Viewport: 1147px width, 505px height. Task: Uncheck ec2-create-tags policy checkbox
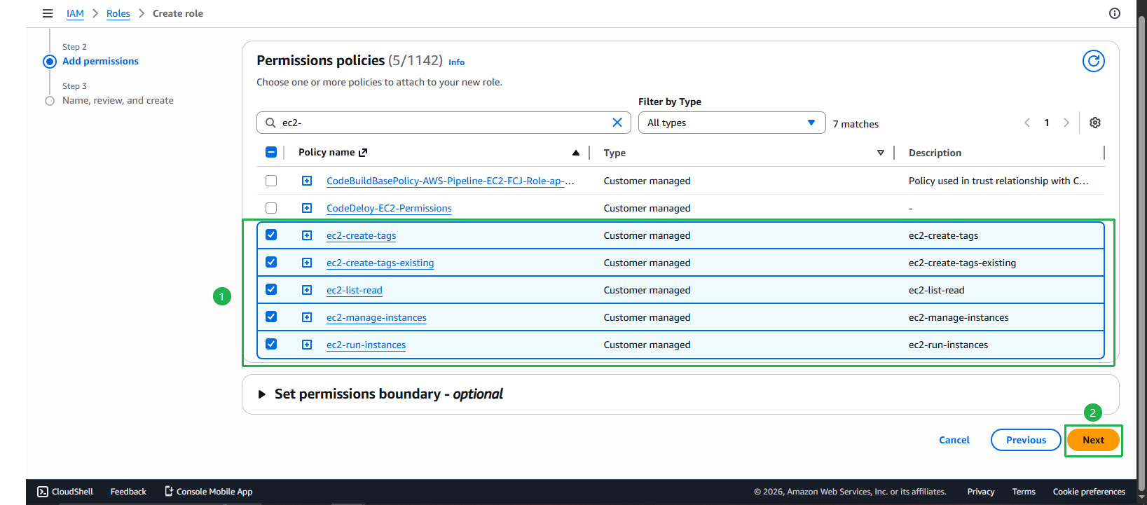(x=271, y=235)
